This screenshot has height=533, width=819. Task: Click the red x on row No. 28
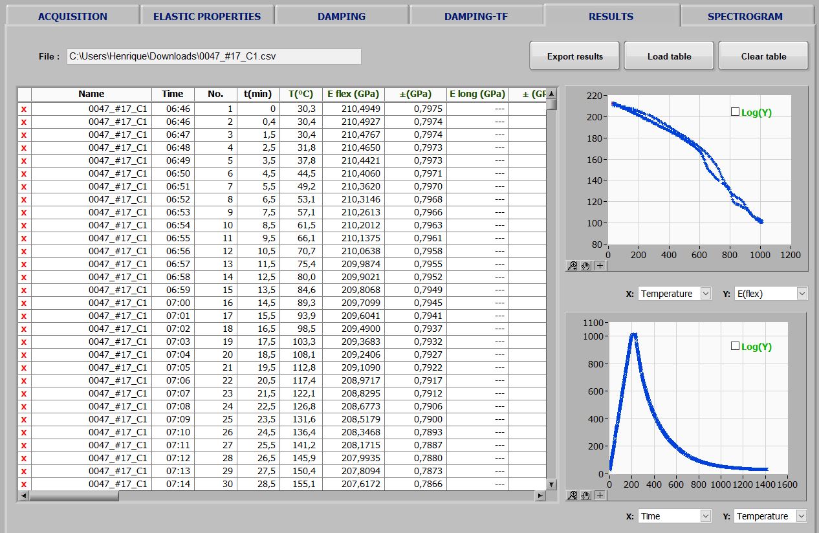pos(24,458)
